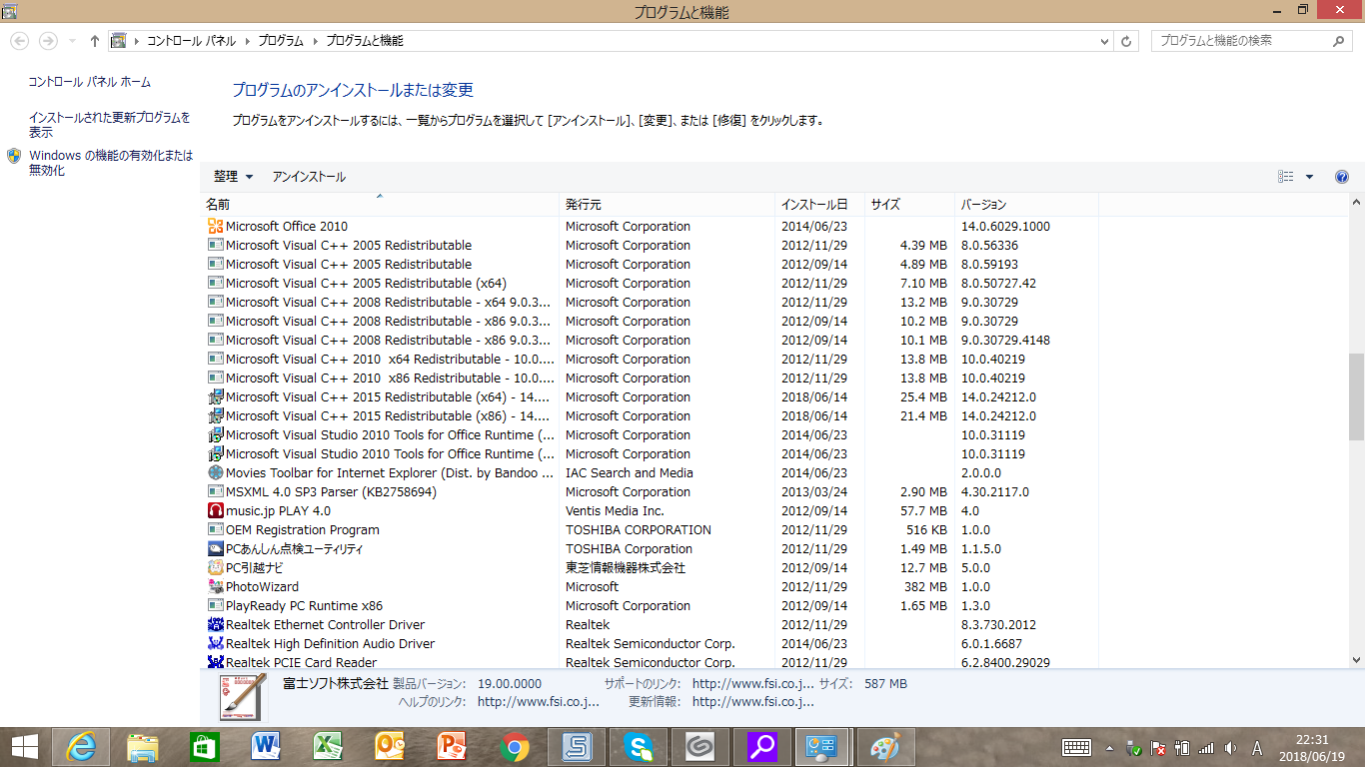Click the PC引越ナビ program icon
Screen dimensions: 1365x767
pos(215,568)
